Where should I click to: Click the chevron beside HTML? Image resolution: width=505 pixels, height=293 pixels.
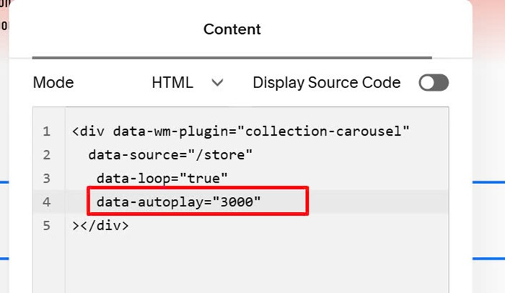tap(217, 83)
